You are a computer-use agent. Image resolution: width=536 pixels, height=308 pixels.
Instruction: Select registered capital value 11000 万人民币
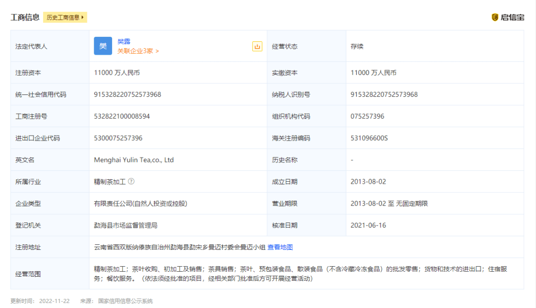click(117, 73)
